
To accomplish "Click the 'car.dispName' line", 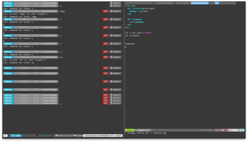I will (132, 36).
